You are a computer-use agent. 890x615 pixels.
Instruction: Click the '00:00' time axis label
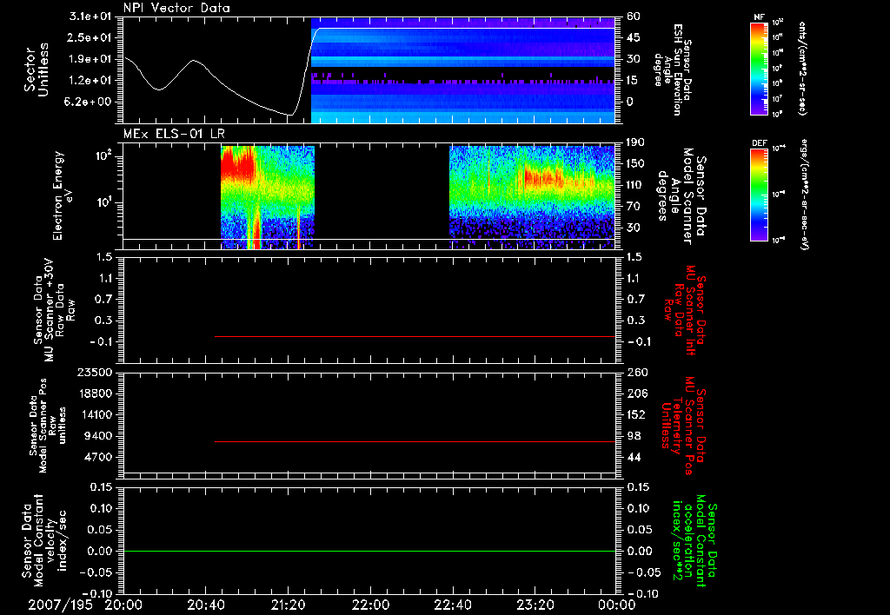point(617,605)
